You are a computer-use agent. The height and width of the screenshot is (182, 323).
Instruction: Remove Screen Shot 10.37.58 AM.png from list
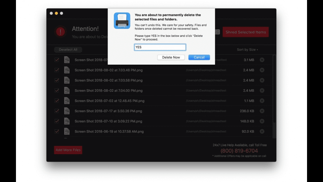click(x=262, y=131)
